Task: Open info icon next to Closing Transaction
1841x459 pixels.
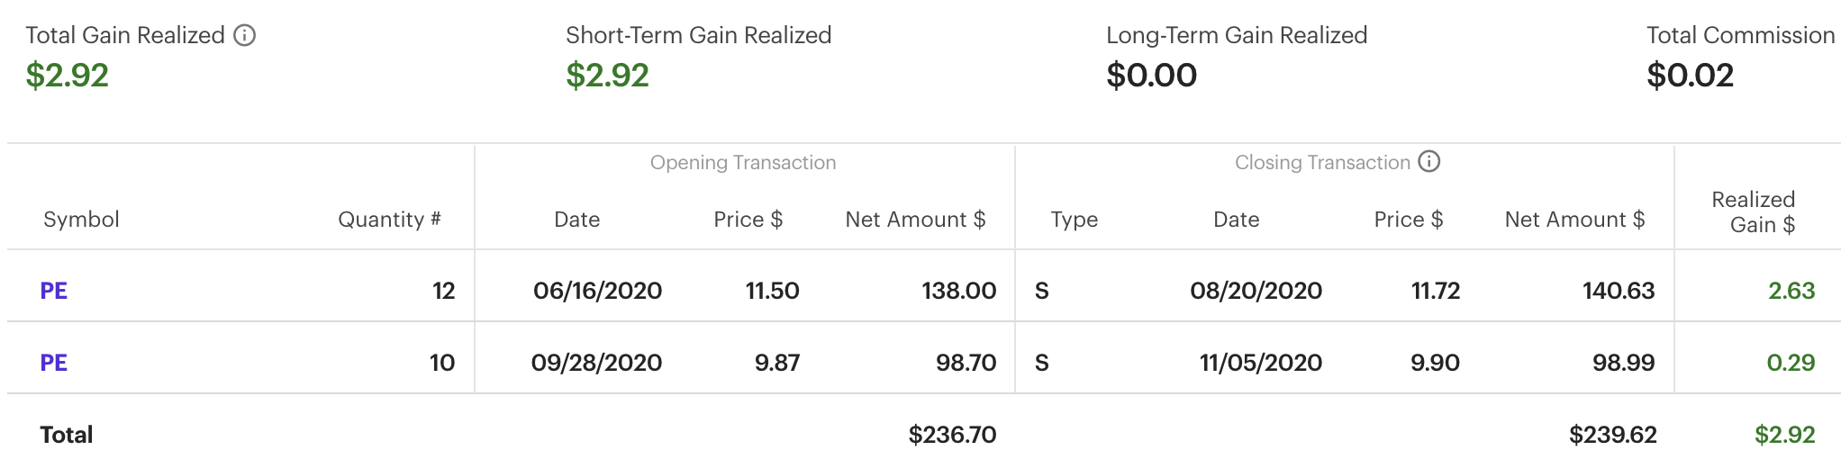Action: (x=1429, y=161)
